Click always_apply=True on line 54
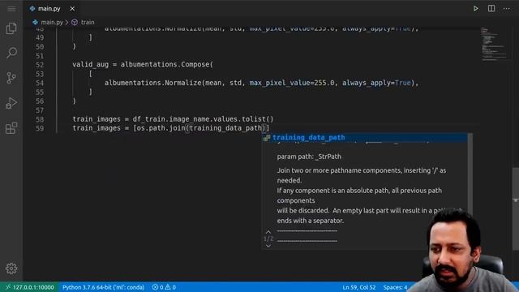519x292 pixels. tap(376, 83)
